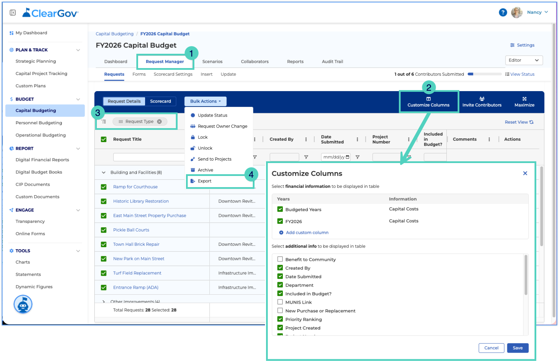Toggle the select-all requests checkbox

(104, 139)
